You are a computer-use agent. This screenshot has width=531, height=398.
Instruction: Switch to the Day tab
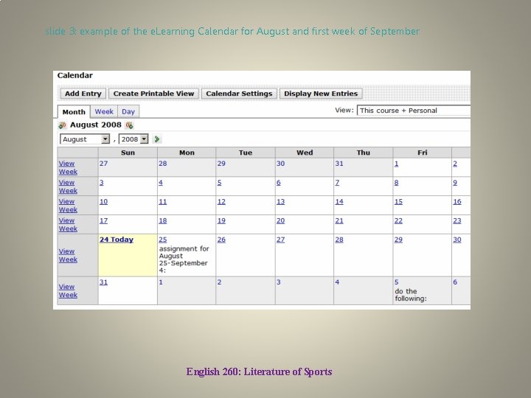(x=128, y=111)
